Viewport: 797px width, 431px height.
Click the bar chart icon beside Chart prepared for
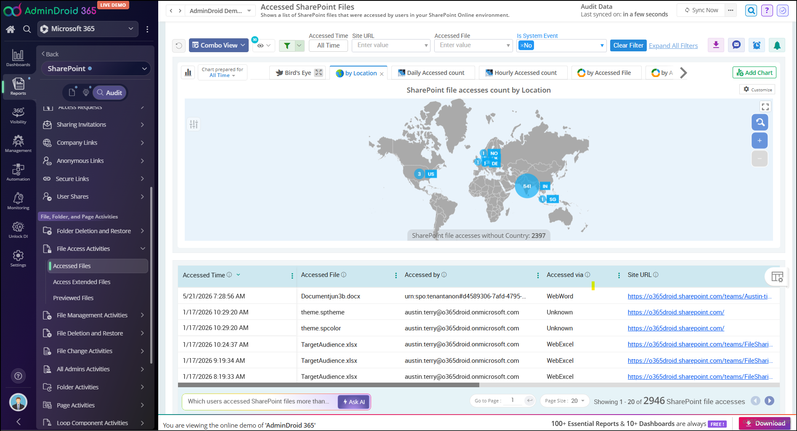click(188, 72)
